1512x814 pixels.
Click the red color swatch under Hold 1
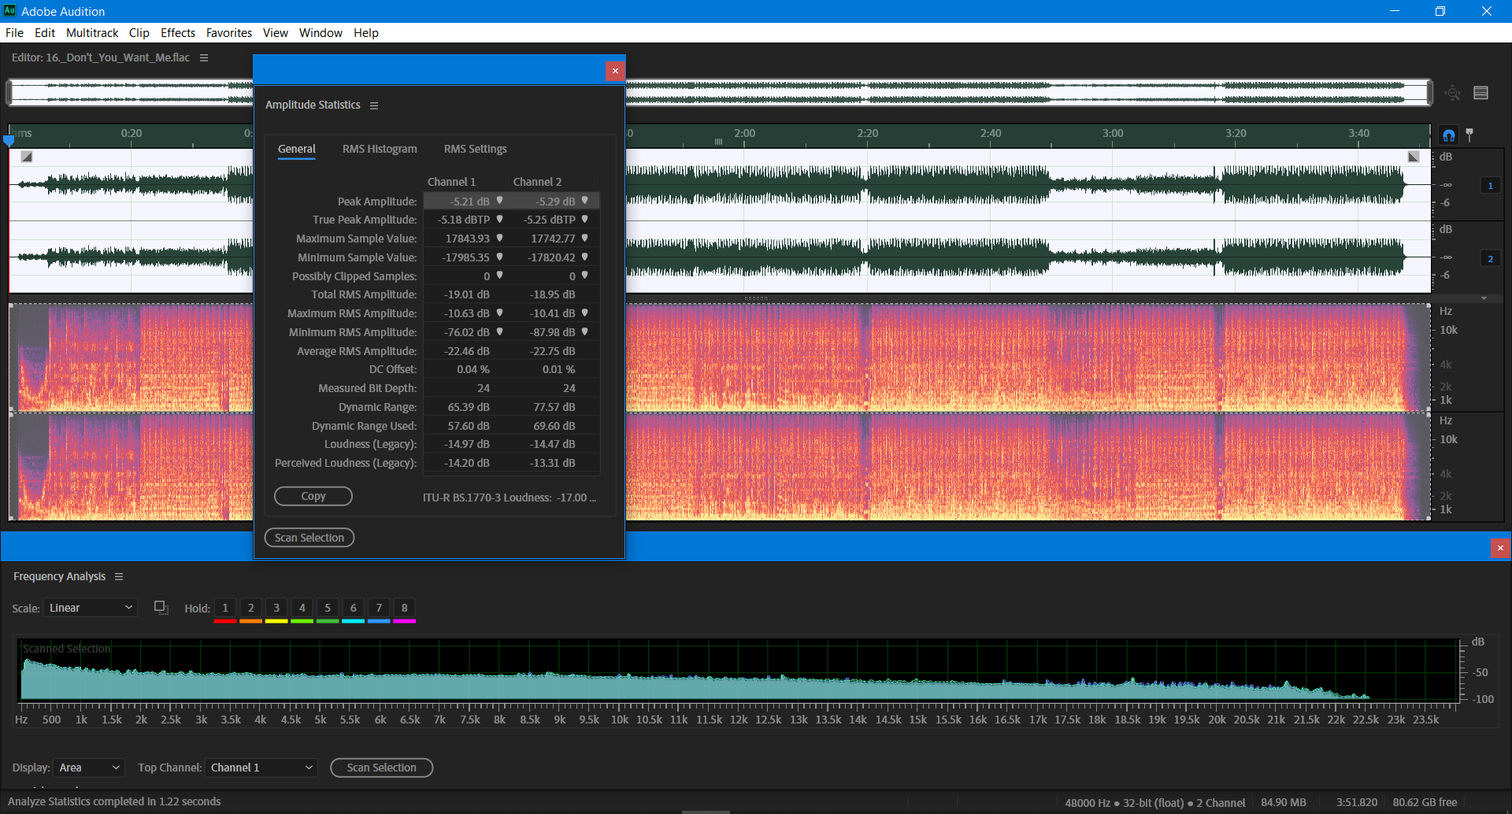click(224, 620)
